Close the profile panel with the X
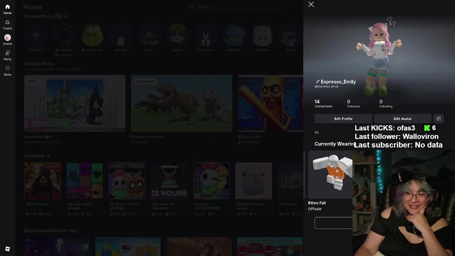The width and height of the screenshot is (455, 256). (x=311, y=4)
